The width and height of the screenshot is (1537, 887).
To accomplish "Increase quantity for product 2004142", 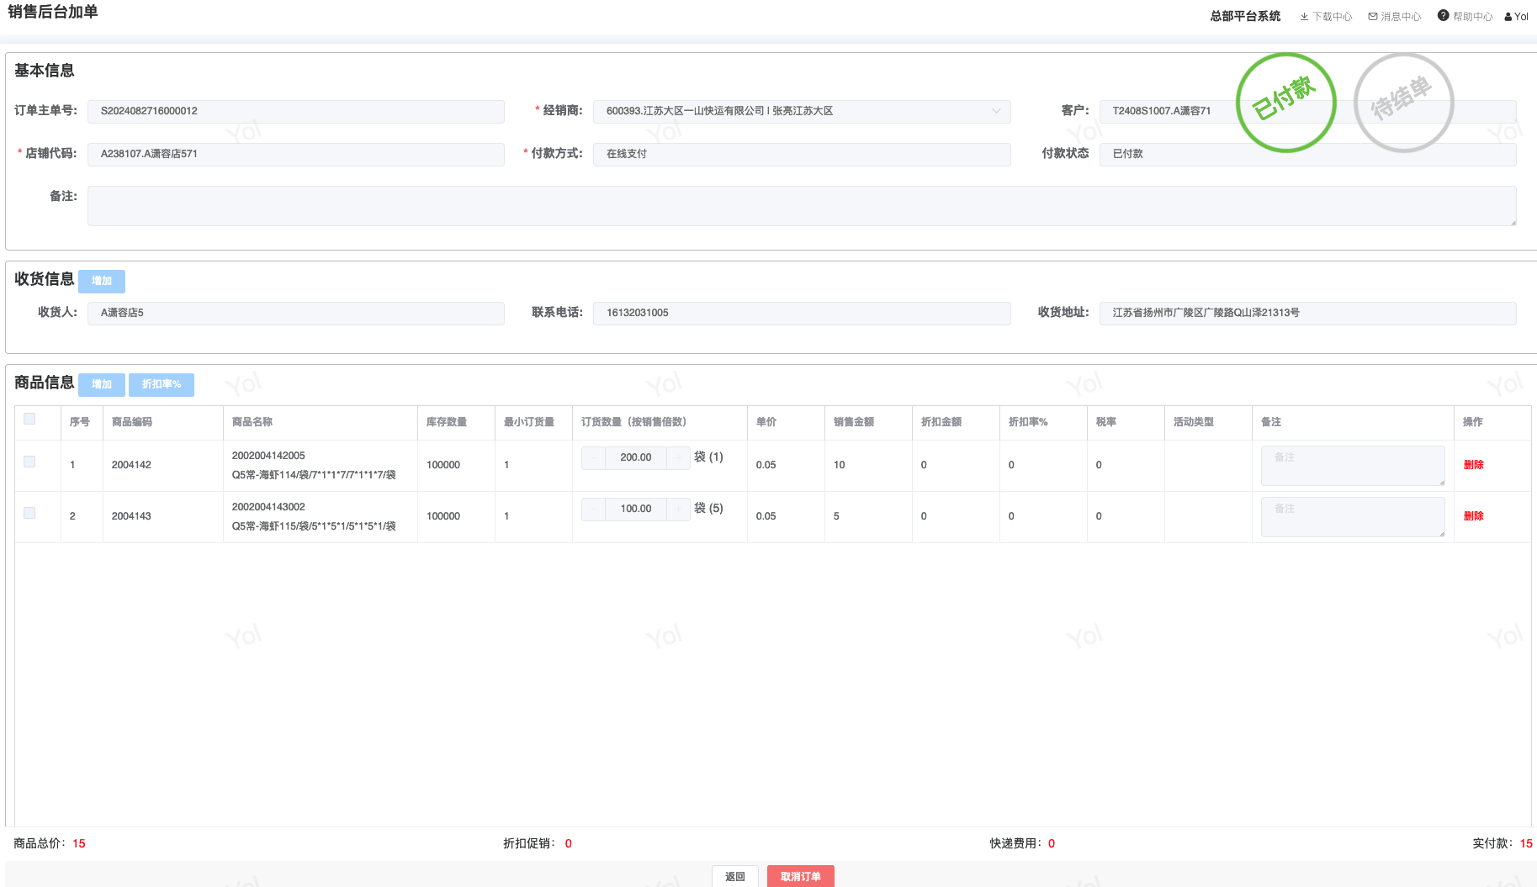I will click(679, 457).
